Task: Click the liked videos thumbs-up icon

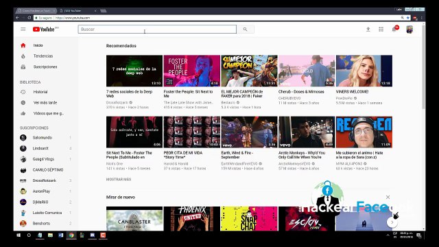Action: 23,113
